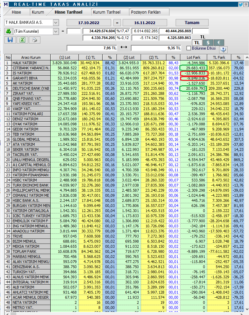249x315 pixels.
Task: Select the GARANTI BBVA row
Action: coord(124,78)
